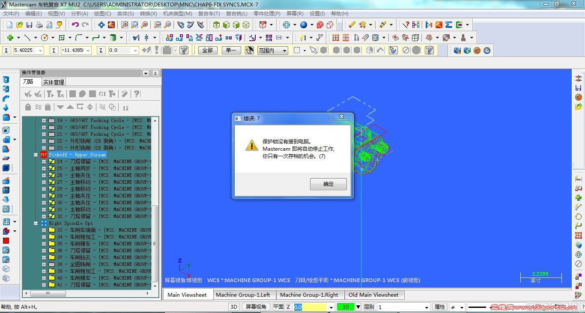Switch to Old Main Viewsheet tab
This screenshot has height=313, width=585.
(373, 295)
